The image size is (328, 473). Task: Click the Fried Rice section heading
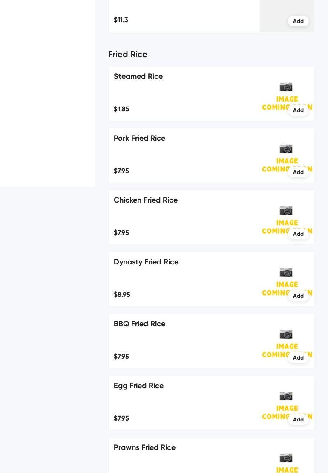(x=128, y=54)
